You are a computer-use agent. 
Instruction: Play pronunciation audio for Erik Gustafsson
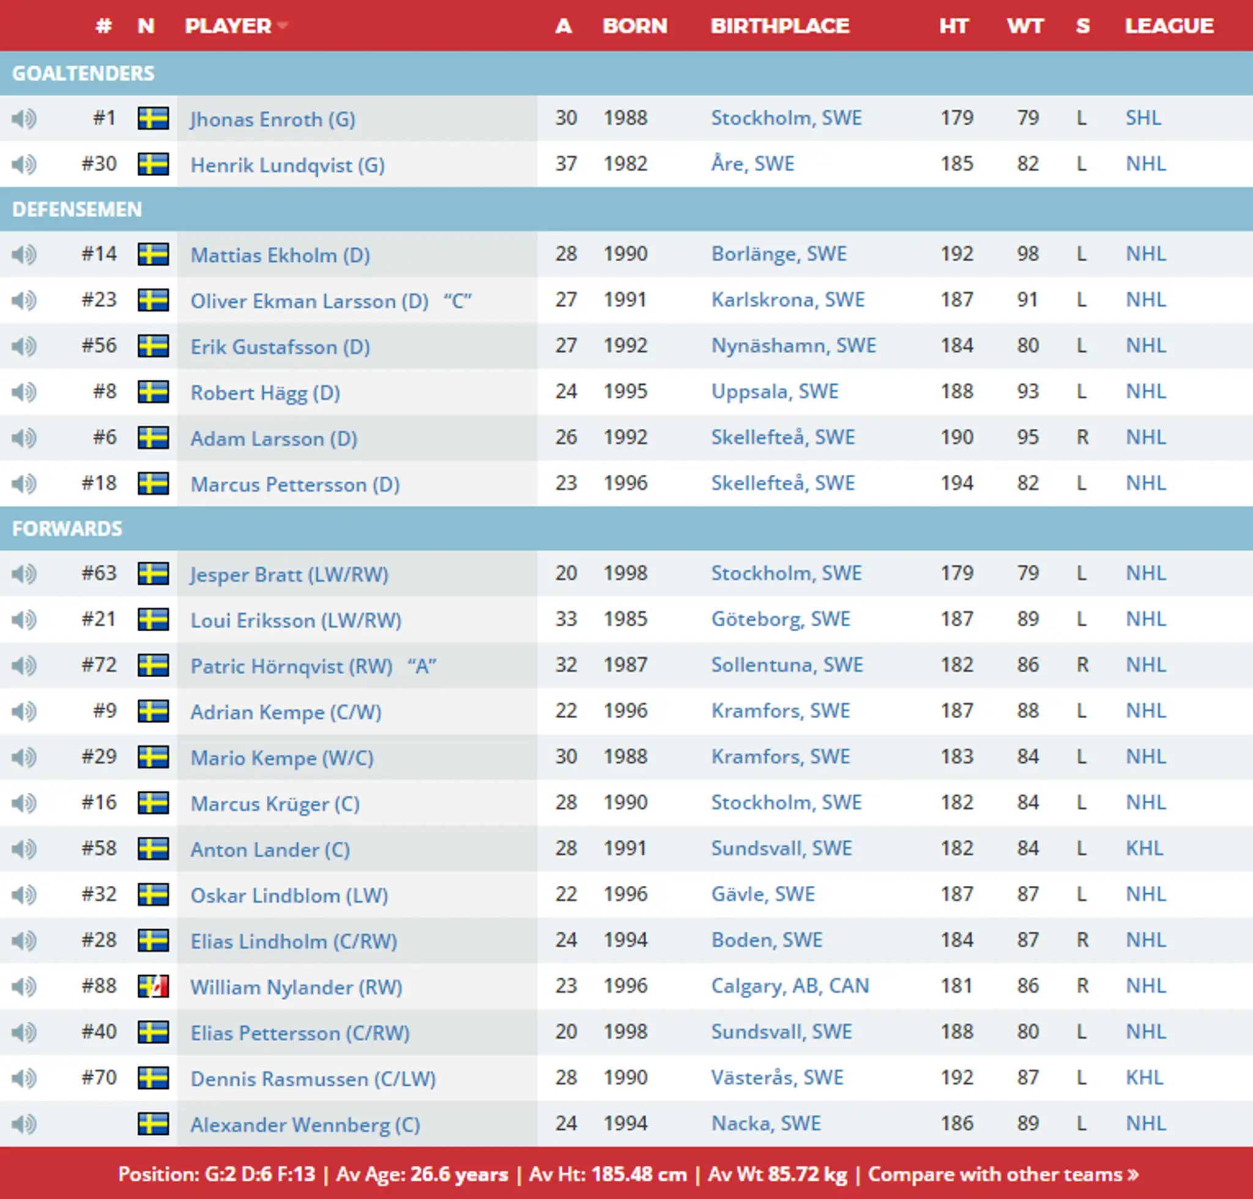(x=24, y=346)
